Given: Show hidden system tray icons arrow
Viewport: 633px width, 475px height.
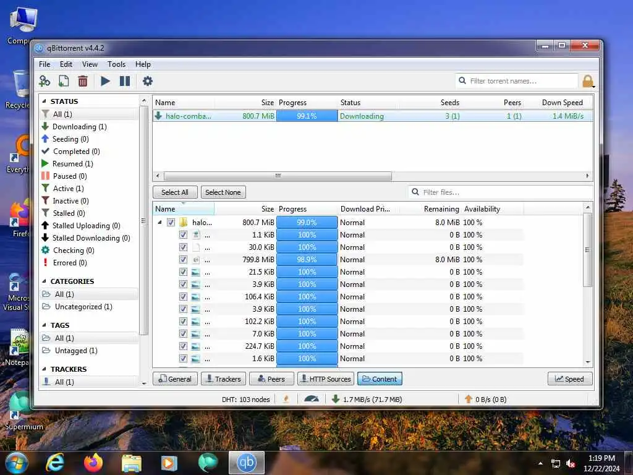Looking at the screenshot, I should coord(540,463).
